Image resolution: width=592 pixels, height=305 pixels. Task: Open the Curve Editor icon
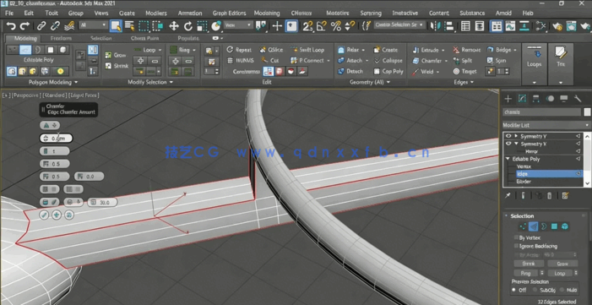(510, 26)
